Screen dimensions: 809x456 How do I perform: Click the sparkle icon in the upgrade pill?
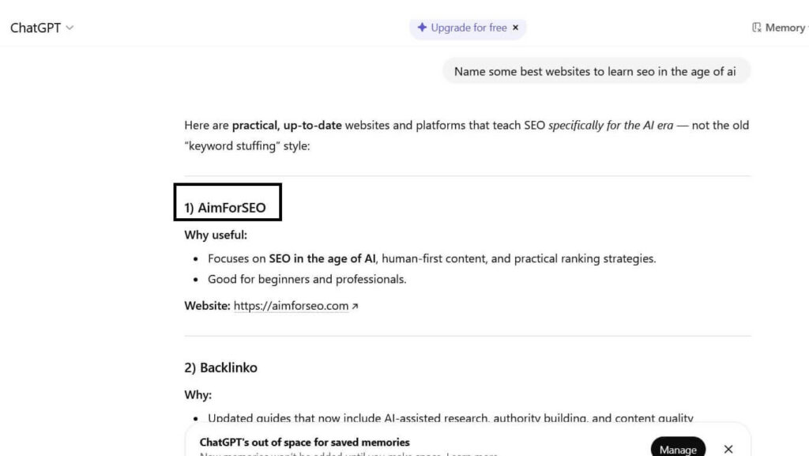pos(422,28)
